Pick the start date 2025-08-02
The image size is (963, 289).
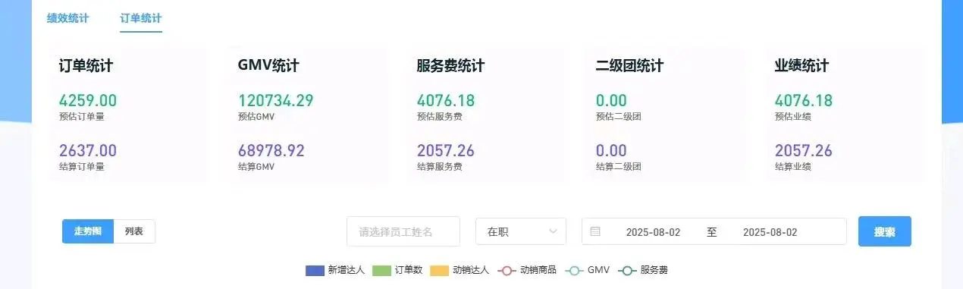tap(653, 232)
